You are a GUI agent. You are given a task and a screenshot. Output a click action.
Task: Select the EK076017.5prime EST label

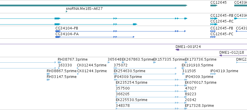[201, 82]
